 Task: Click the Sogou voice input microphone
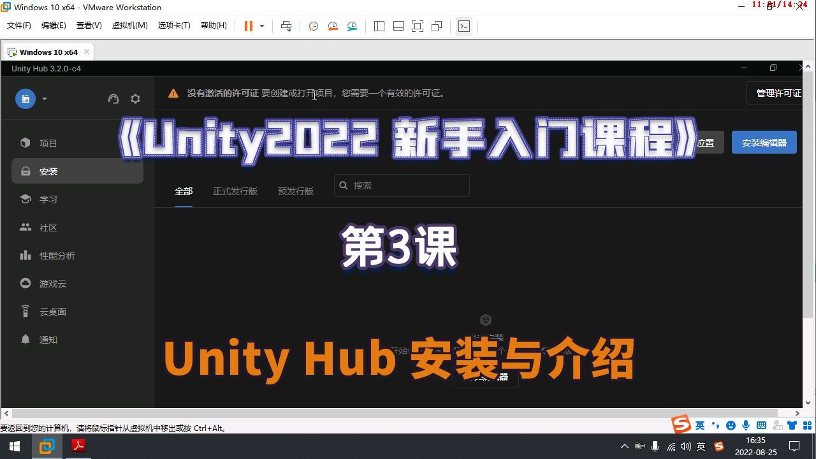point(746,425)
